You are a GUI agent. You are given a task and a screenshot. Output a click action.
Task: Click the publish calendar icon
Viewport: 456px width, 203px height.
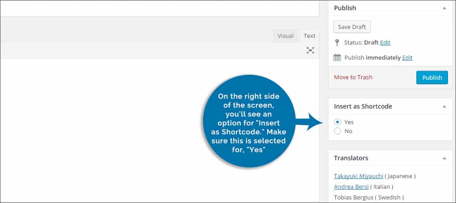pos(338,57)
